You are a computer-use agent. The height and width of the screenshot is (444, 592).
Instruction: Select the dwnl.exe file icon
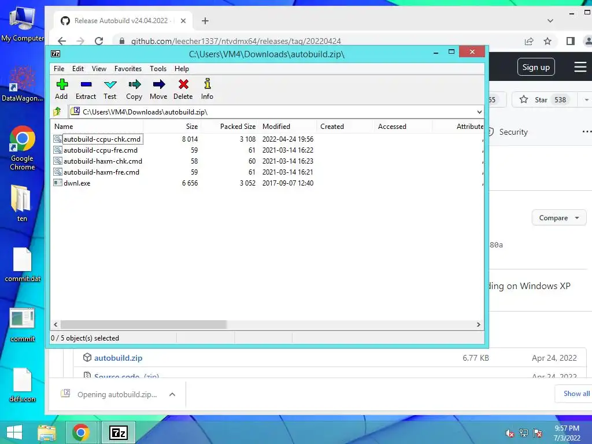[x=57, y=183]
